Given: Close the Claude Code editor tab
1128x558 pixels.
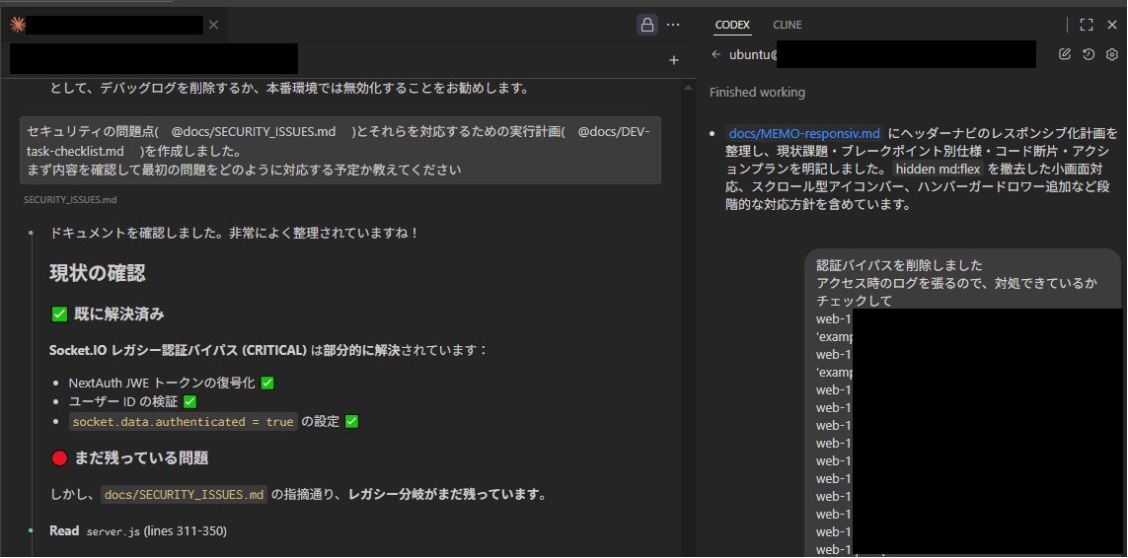Looking at the screenshot, I should point(213,25).
